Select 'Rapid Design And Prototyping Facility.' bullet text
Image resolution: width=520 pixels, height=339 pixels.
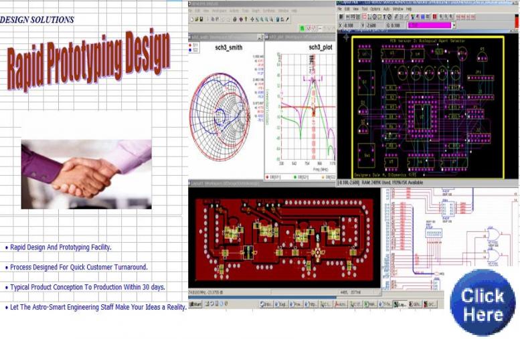click(61, 247)
